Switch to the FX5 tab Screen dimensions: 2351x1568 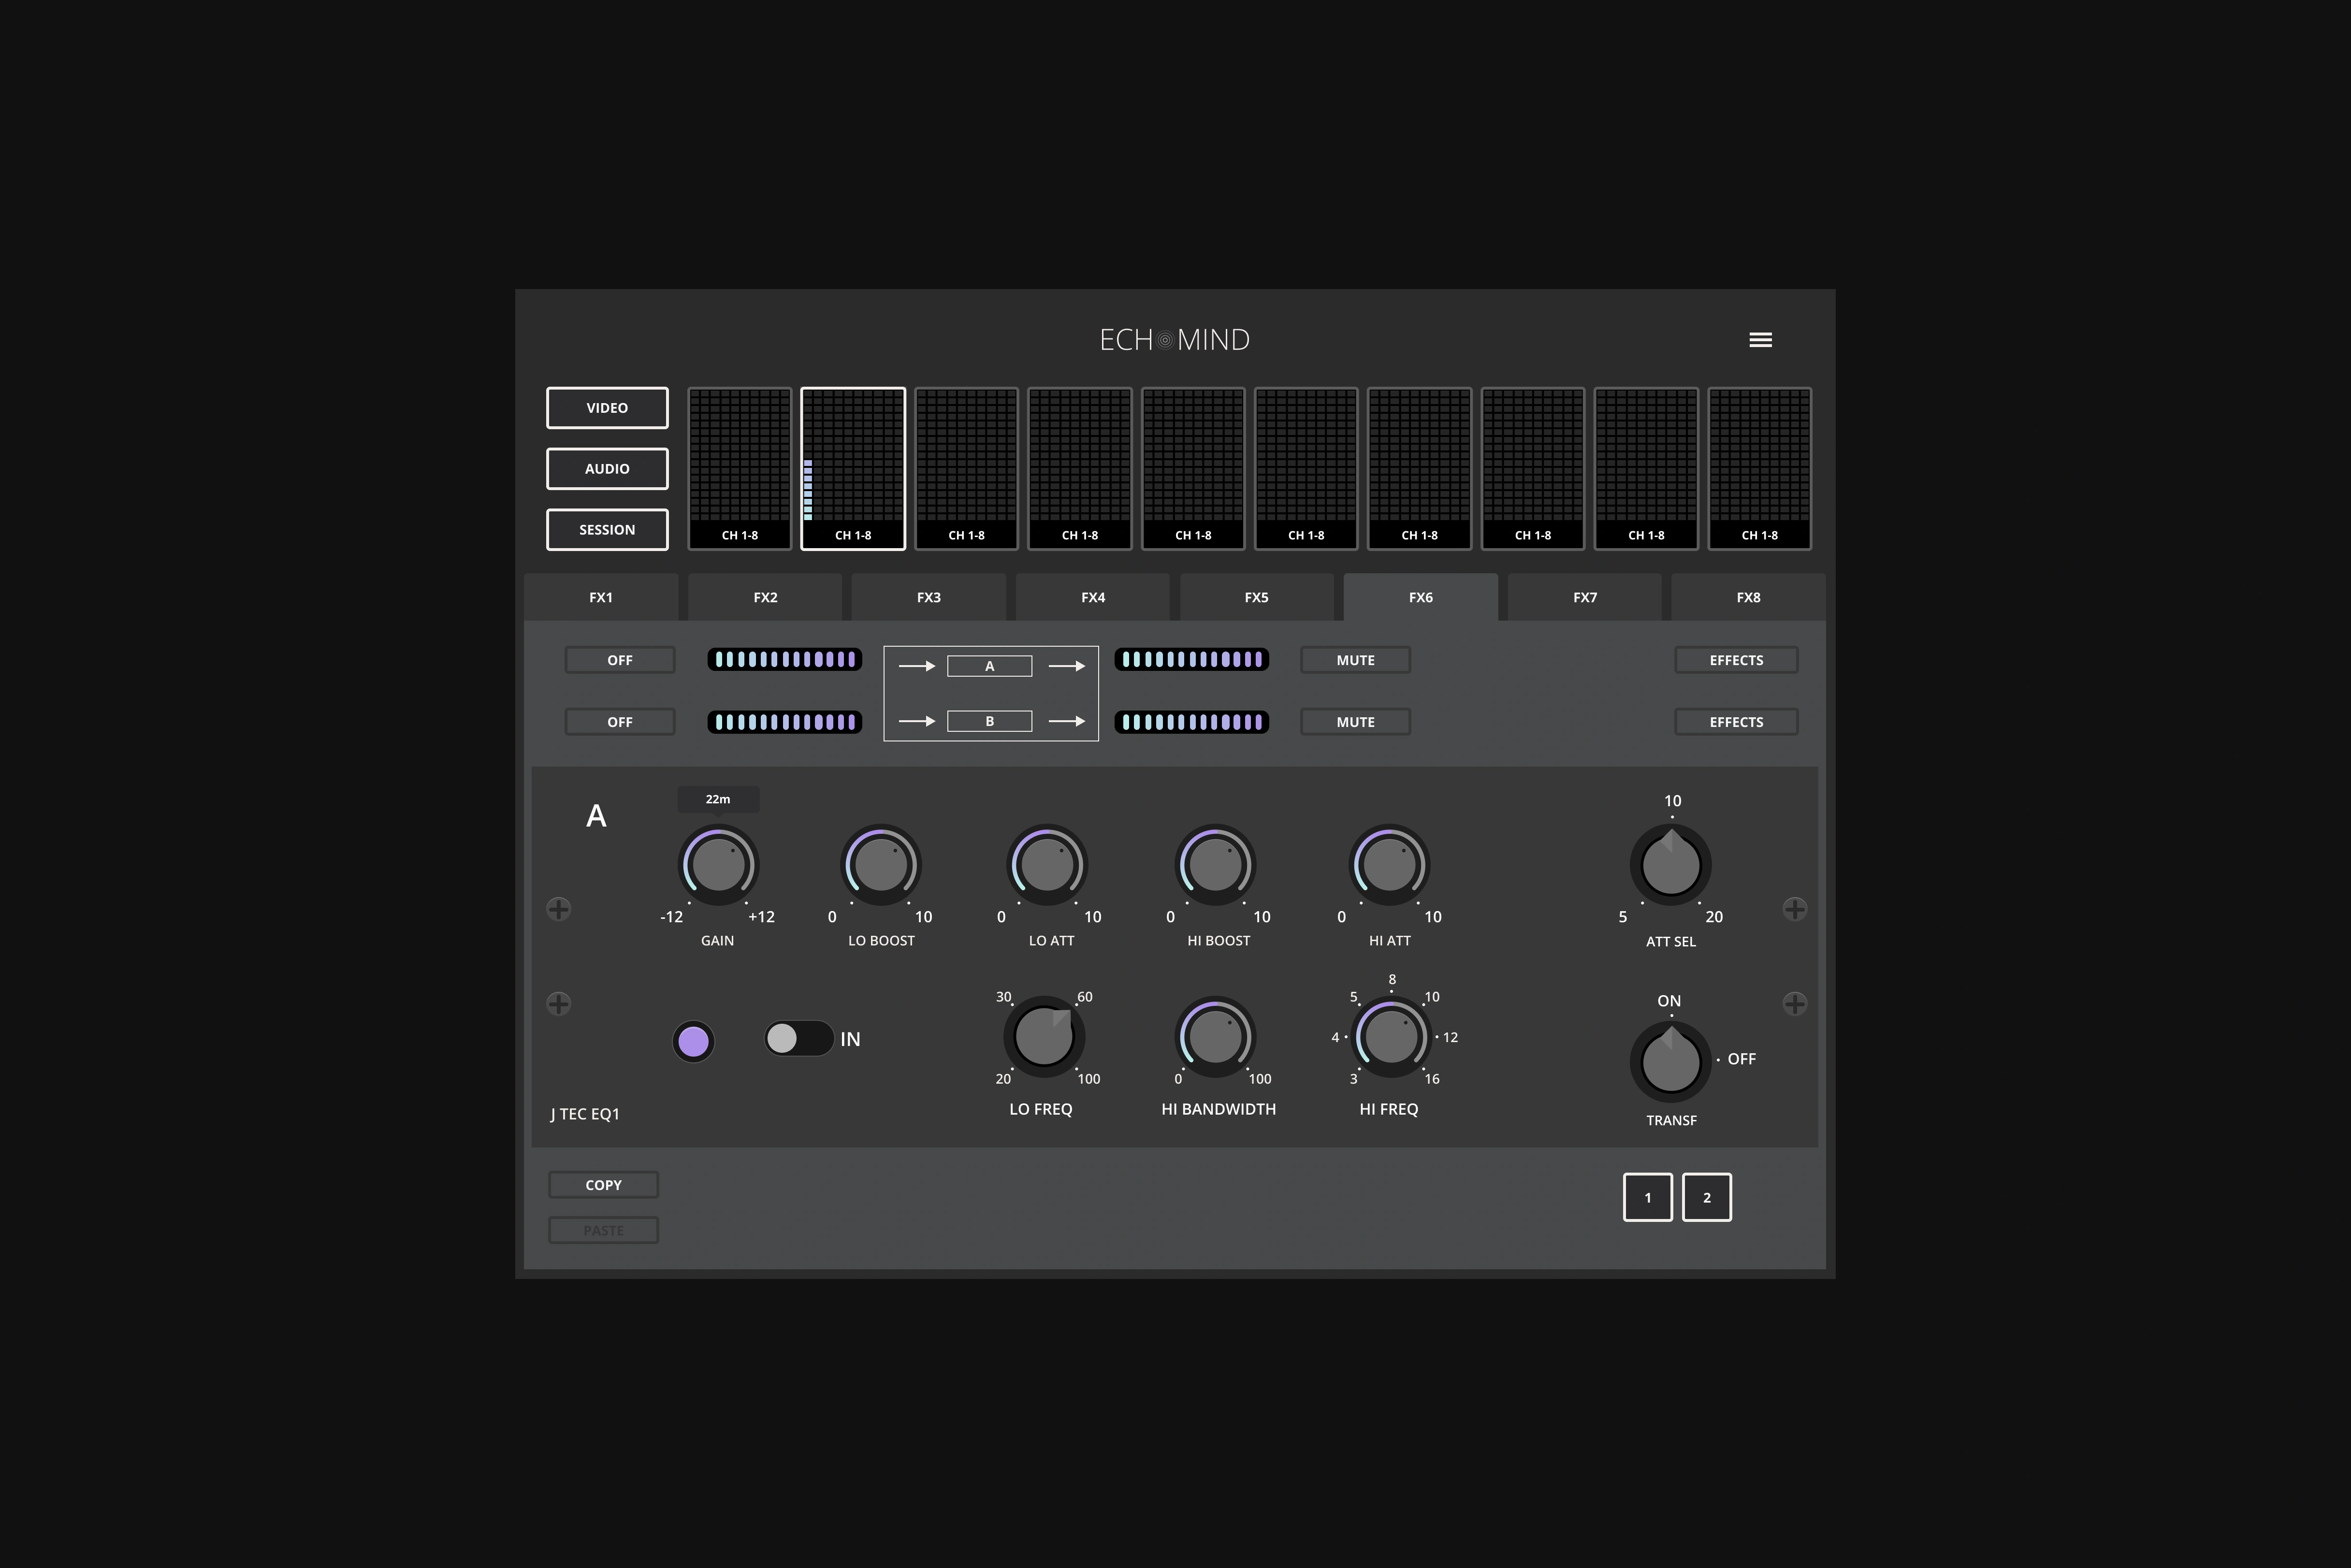1257,597
